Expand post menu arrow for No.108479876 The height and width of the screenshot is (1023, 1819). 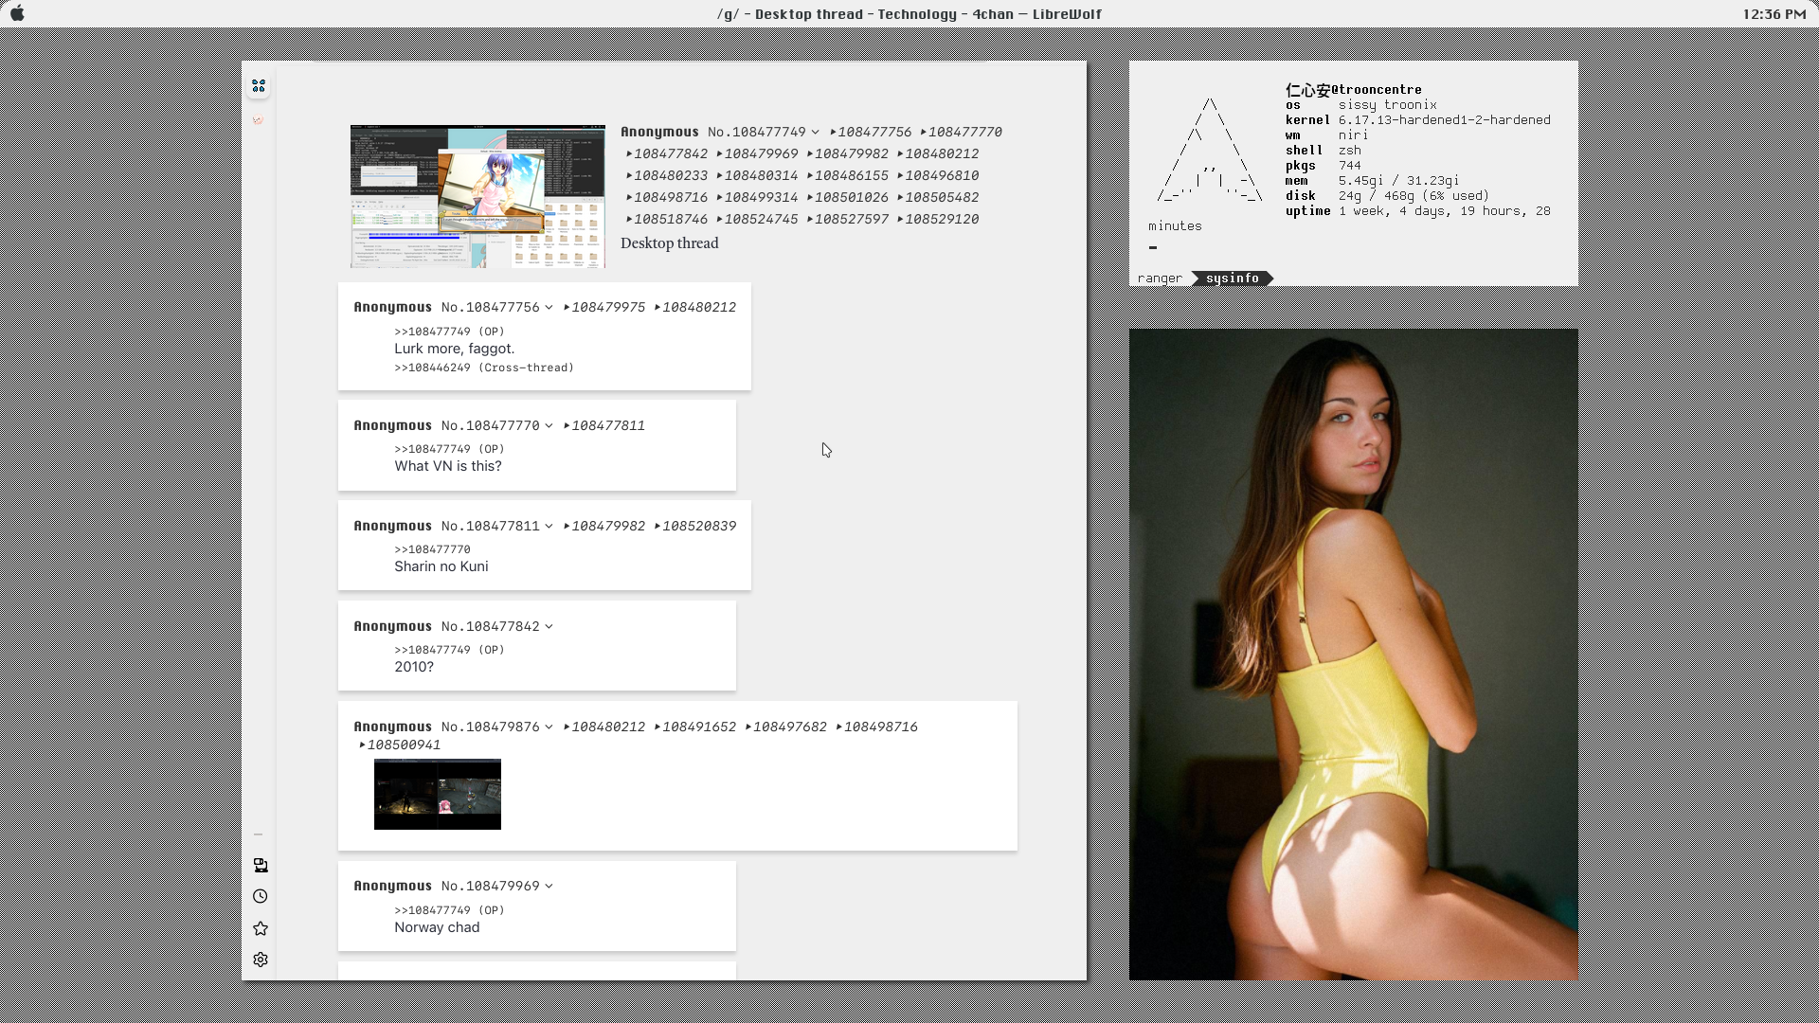(549, 727)
